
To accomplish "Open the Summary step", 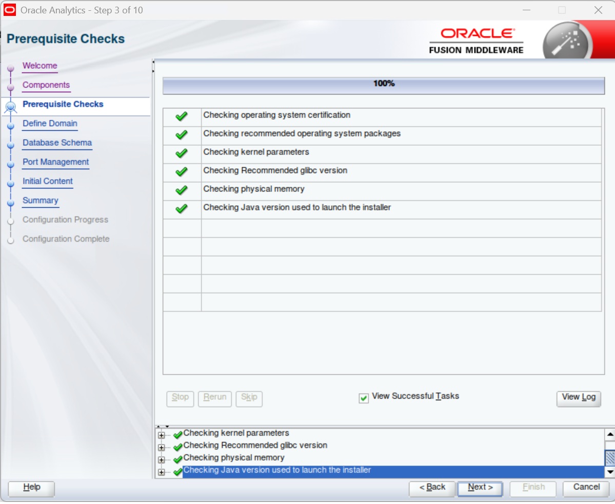I will tap(41, 200).
